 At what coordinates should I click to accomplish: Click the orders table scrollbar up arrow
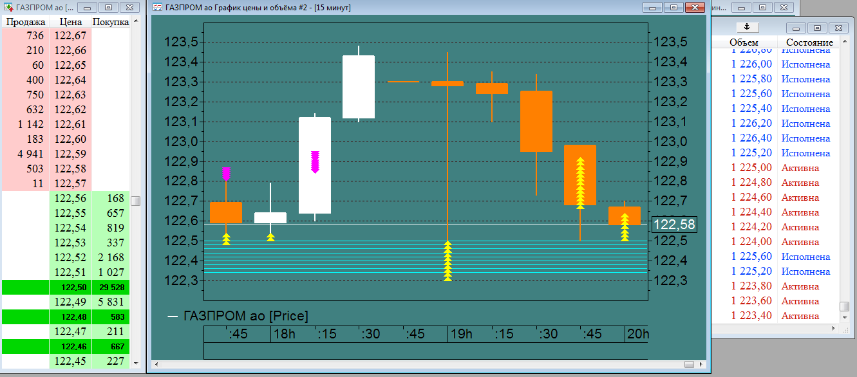(x=844, y=42)
